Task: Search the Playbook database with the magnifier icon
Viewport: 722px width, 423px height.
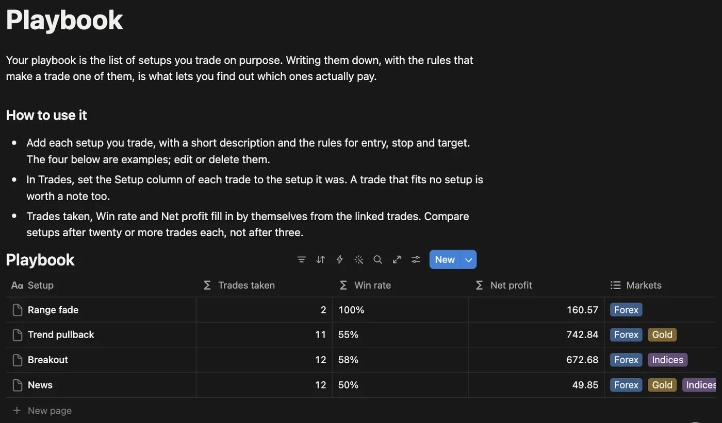Action: [378, 259]
